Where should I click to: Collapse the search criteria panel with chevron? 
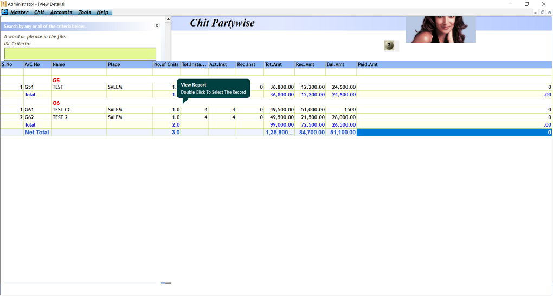pyautogui.click(x=157, y=25)
